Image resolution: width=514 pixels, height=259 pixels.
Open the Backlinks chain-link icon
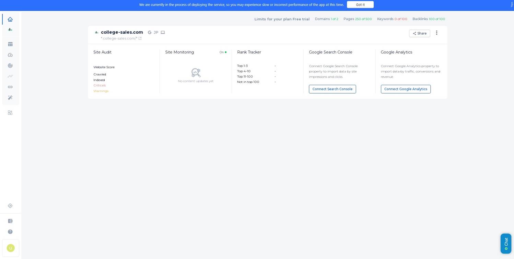[x=10, y=87]
